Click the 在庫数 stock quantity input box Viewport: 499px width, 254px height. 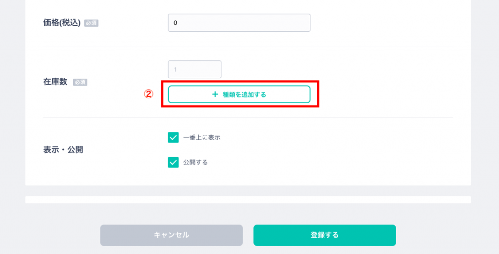[x=194, y=70]
